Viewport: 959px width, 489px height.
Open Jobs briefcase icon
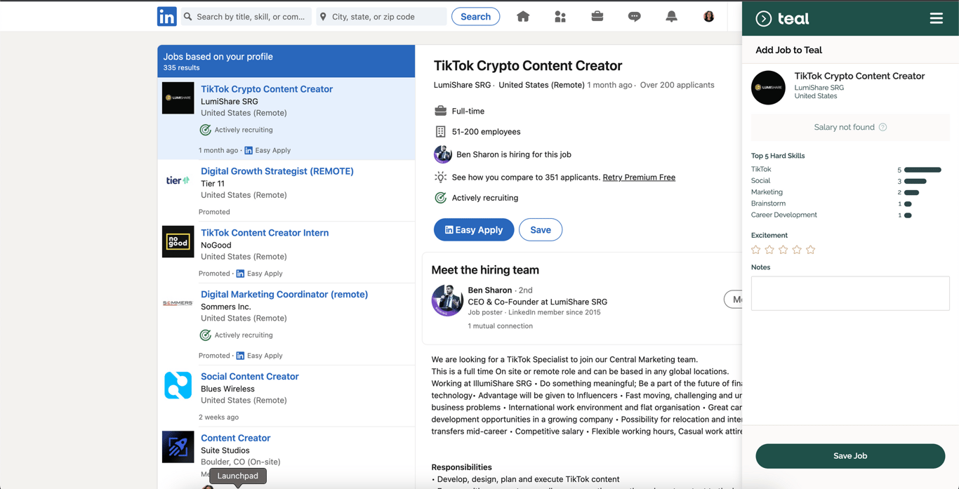(597, 16)
